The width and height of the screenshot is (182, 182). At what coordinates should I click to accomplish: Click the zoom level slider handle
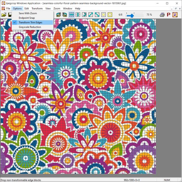click(132, 15)
